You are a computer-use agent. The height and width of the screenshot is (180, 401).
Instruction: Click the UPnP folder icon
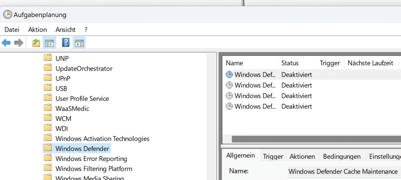[48, 78]
